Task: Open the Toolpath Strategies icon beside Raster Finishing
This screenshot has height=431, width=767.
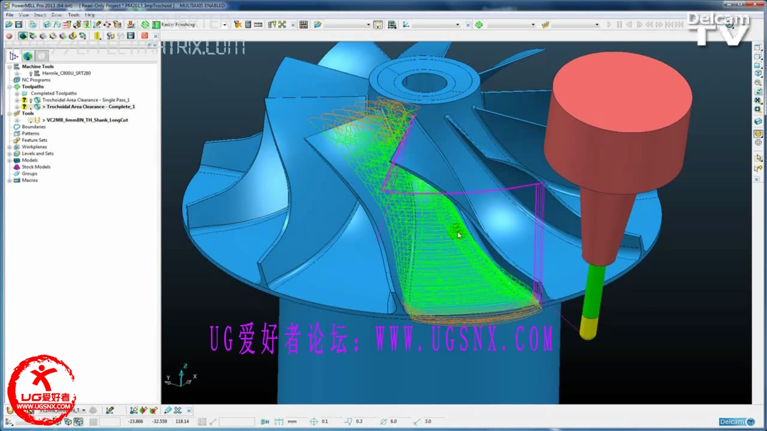Action: (x=145, y=25)
